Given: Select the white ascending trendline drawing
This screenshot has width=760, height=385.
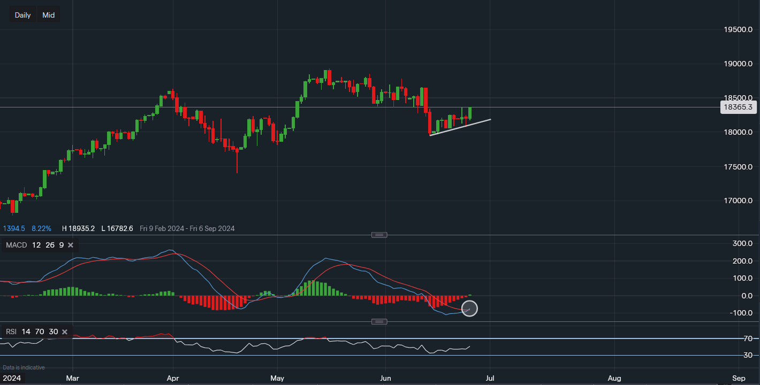Looking at the screenshot, I should coord(460,127).
